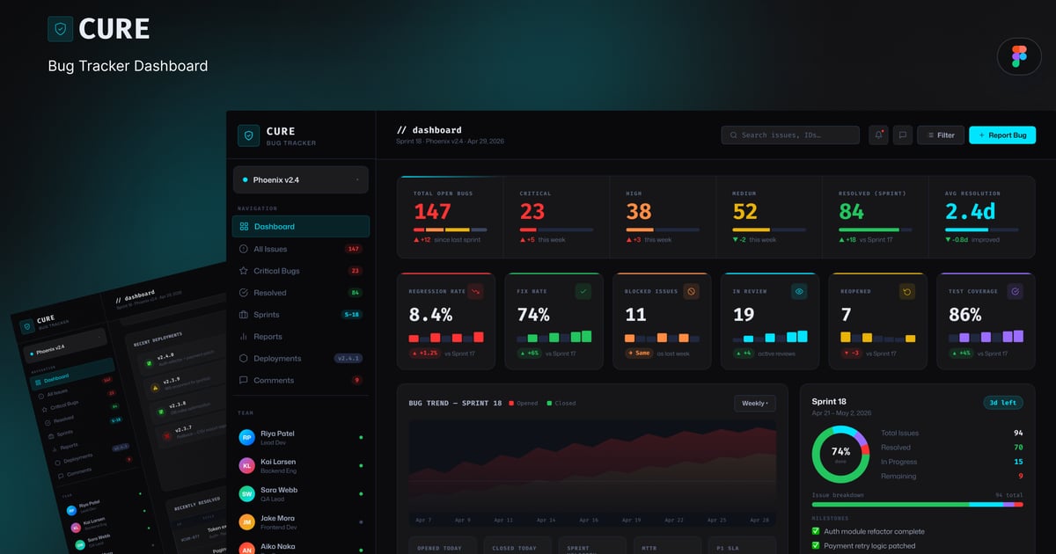
Task: Click the "In Progress" row in Sprint 18
Action: click(952, 462)
